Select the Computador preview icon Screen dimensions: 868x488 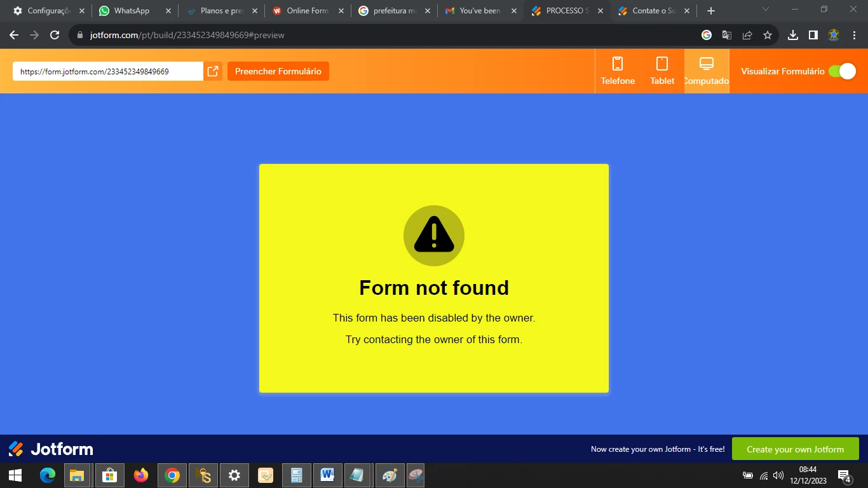click(x=706, y=70)
